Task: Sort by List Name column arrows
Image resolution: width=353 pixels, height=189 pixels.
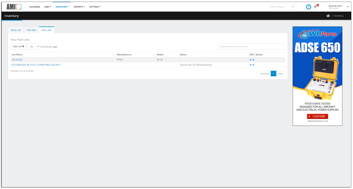Action: (x=114, y=55)
